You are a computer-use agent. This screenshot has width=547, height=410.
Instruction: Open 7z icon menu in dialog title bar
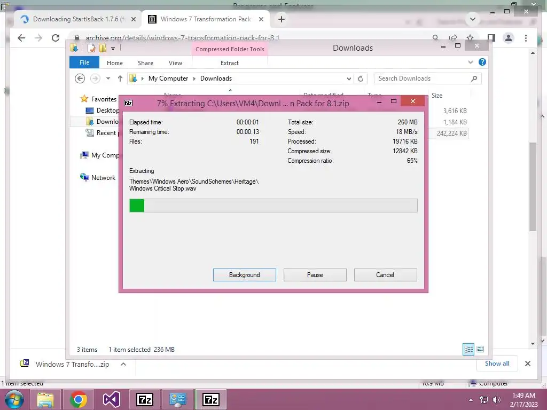[128, 103]
